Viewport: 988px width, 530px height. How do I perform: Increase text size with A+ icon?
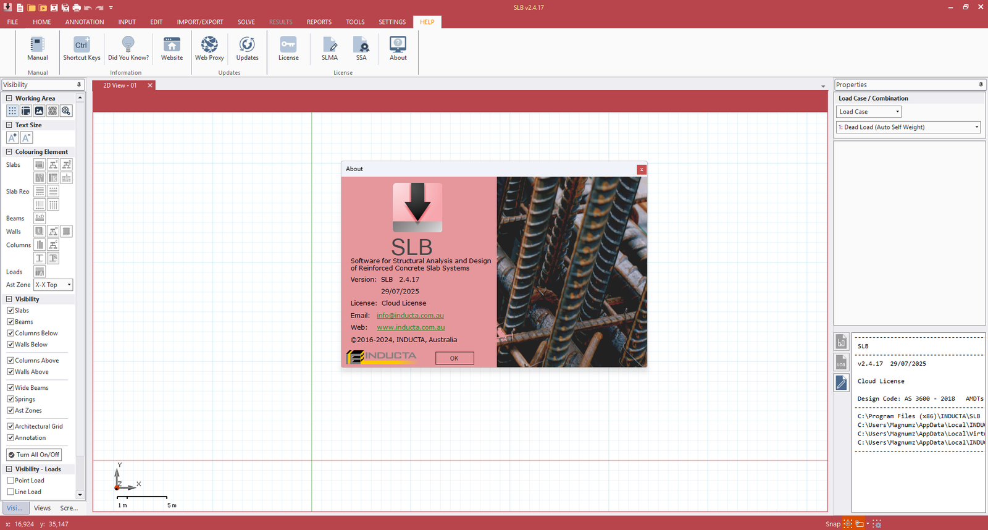click(x=12, y=138)
